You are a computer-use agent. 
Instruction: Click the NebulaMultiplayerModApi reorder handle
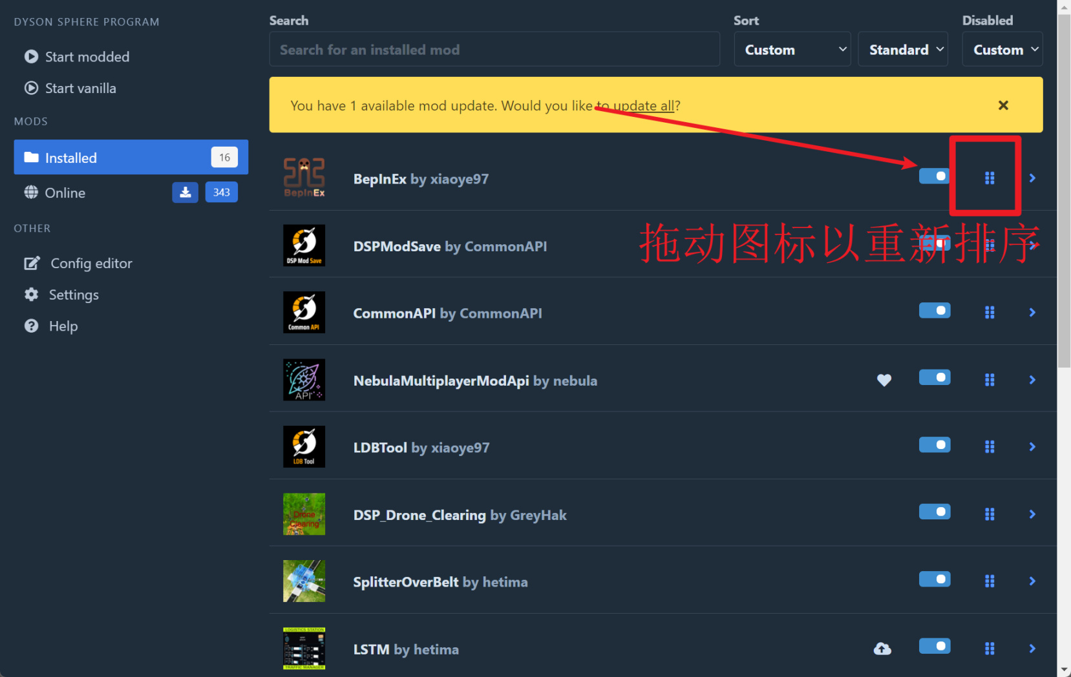click(x=990, y=380)
